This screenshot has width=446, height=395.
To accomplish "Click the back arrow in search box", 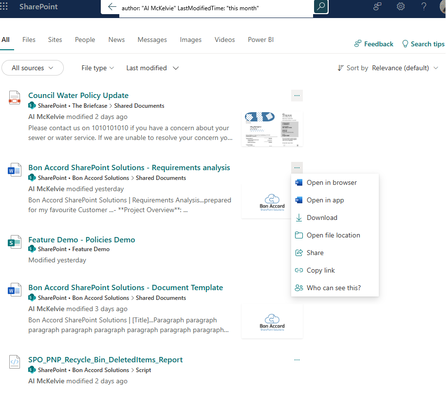I will coord(112,7).
